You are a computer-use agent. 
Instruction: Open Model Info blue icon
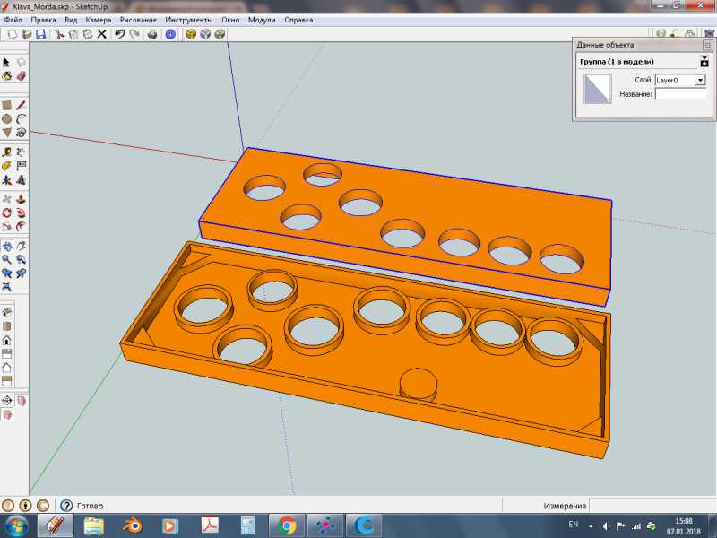point(170,34)
